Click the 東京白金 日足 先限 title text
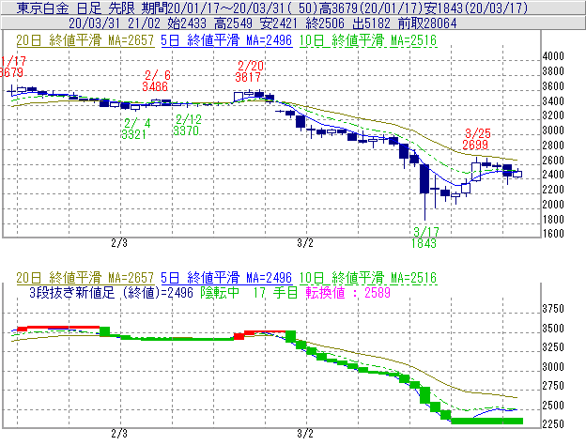The height and width of the screenshot is (445, 586). pos(77,8)
